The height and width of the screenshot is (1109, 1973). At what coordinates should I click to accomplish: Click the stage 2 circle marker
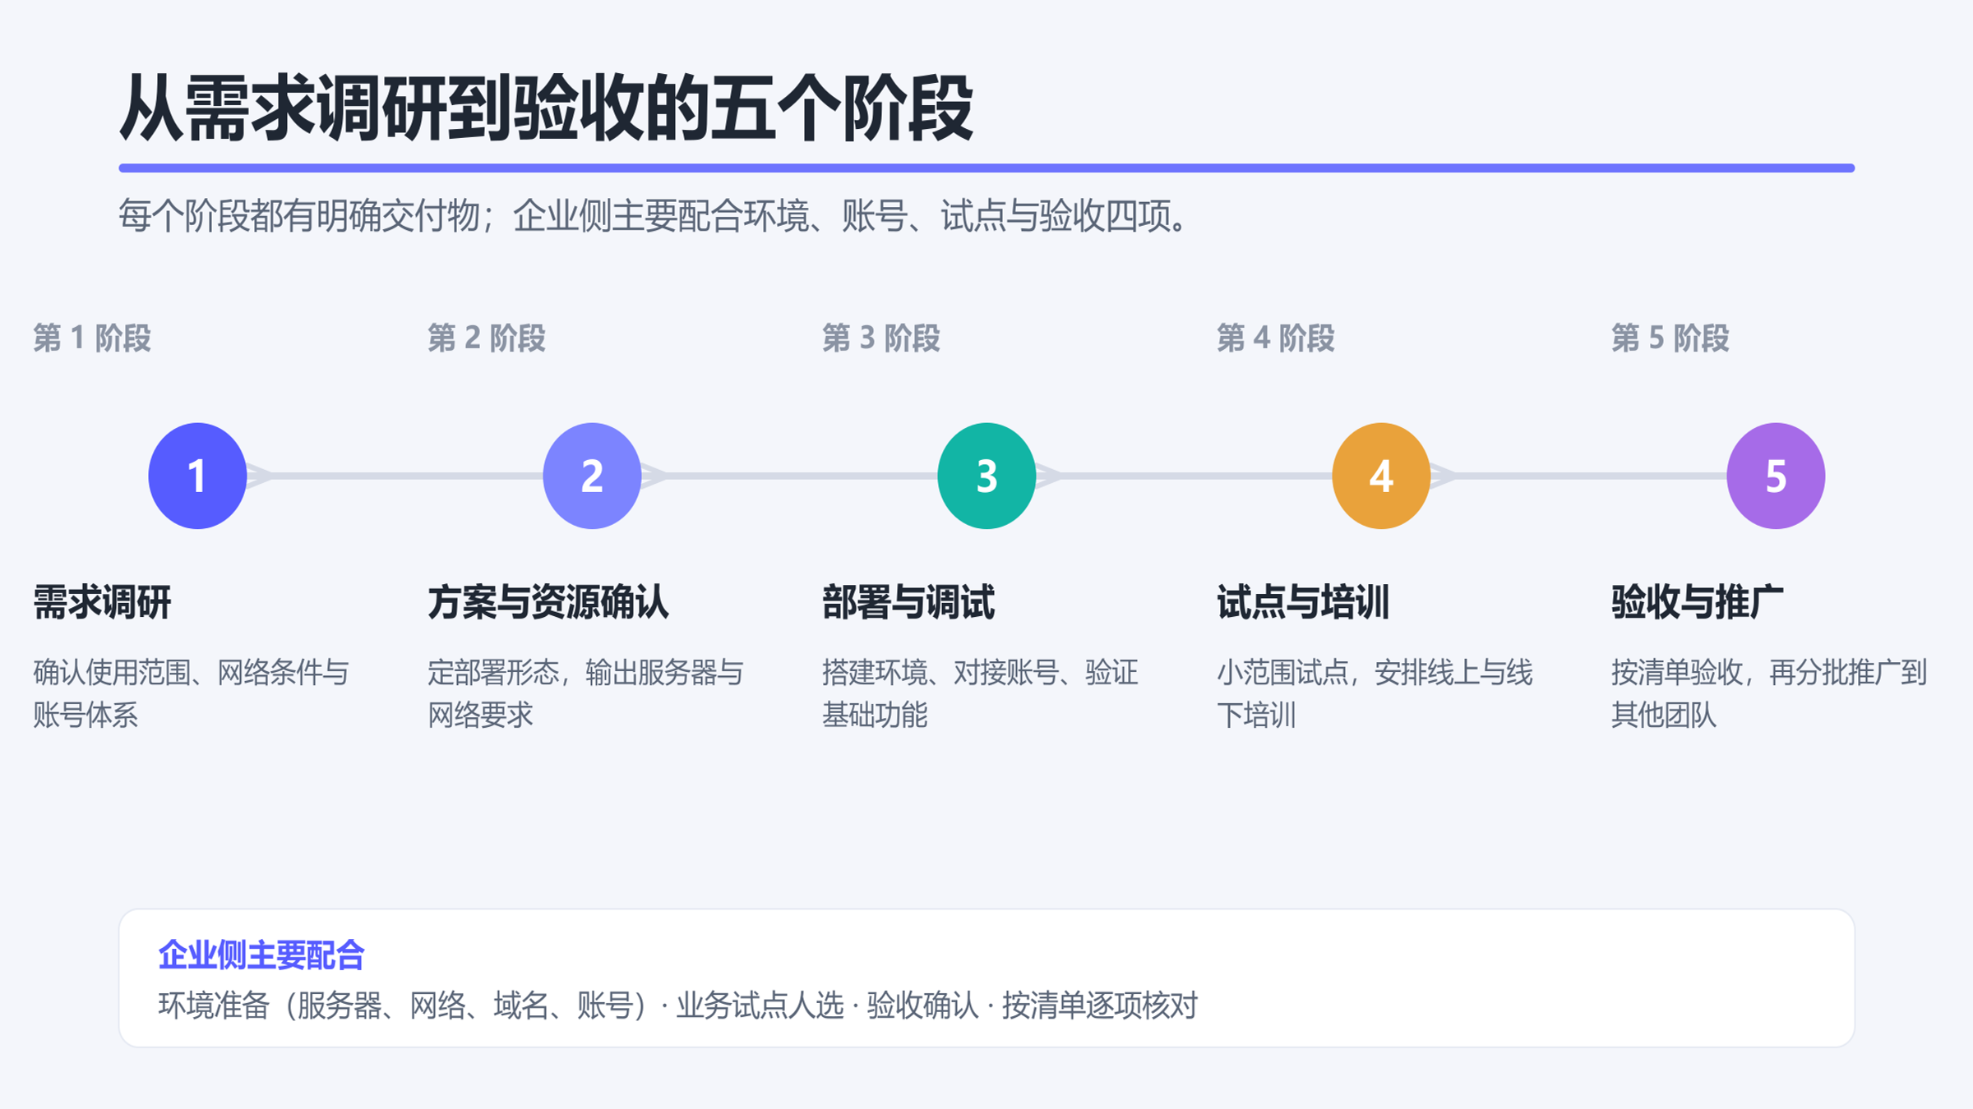(592, 476)
